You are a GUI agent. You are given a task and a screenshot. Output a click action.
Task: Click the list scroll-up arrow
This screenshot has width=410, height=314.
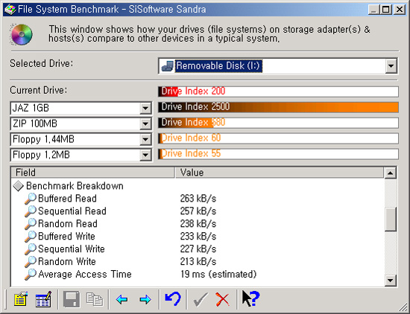click(390, 173)
